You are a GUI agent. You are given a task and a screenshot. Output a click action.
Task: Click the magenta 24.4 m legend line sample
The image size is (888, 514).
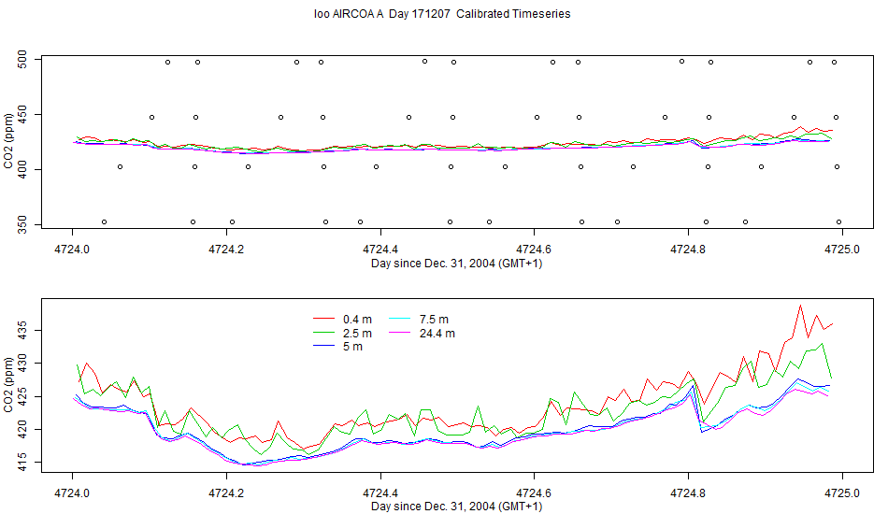(x=400, y=334)
